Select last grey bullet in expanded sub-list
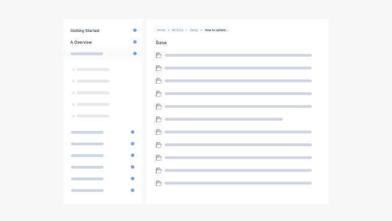 (x=73, y=116)
